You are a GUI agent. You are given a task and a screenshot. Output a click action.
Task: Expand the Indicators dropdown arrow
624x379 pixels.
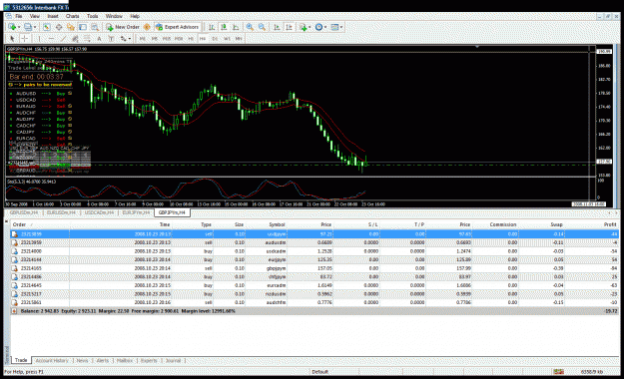[310, 27]
